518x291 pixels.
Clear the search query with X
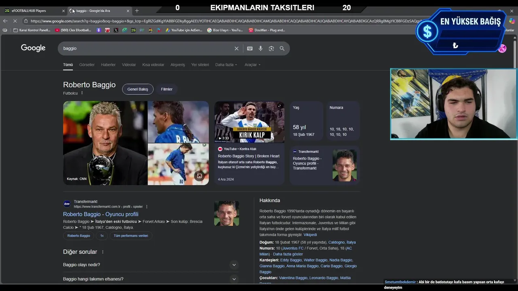click(237, 48)
